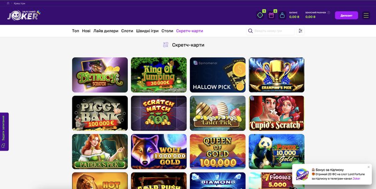Image resolution: width=376 pixels, height=189 pixels.
Task: Open the lion Hot game card
Action: point(100,181)
